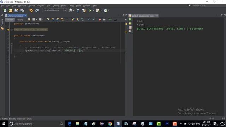This screenshot has height=127, width=226.
Task: Click Next Bookmark editor icon
Action: pyautogui.click(x=78, y=20)
